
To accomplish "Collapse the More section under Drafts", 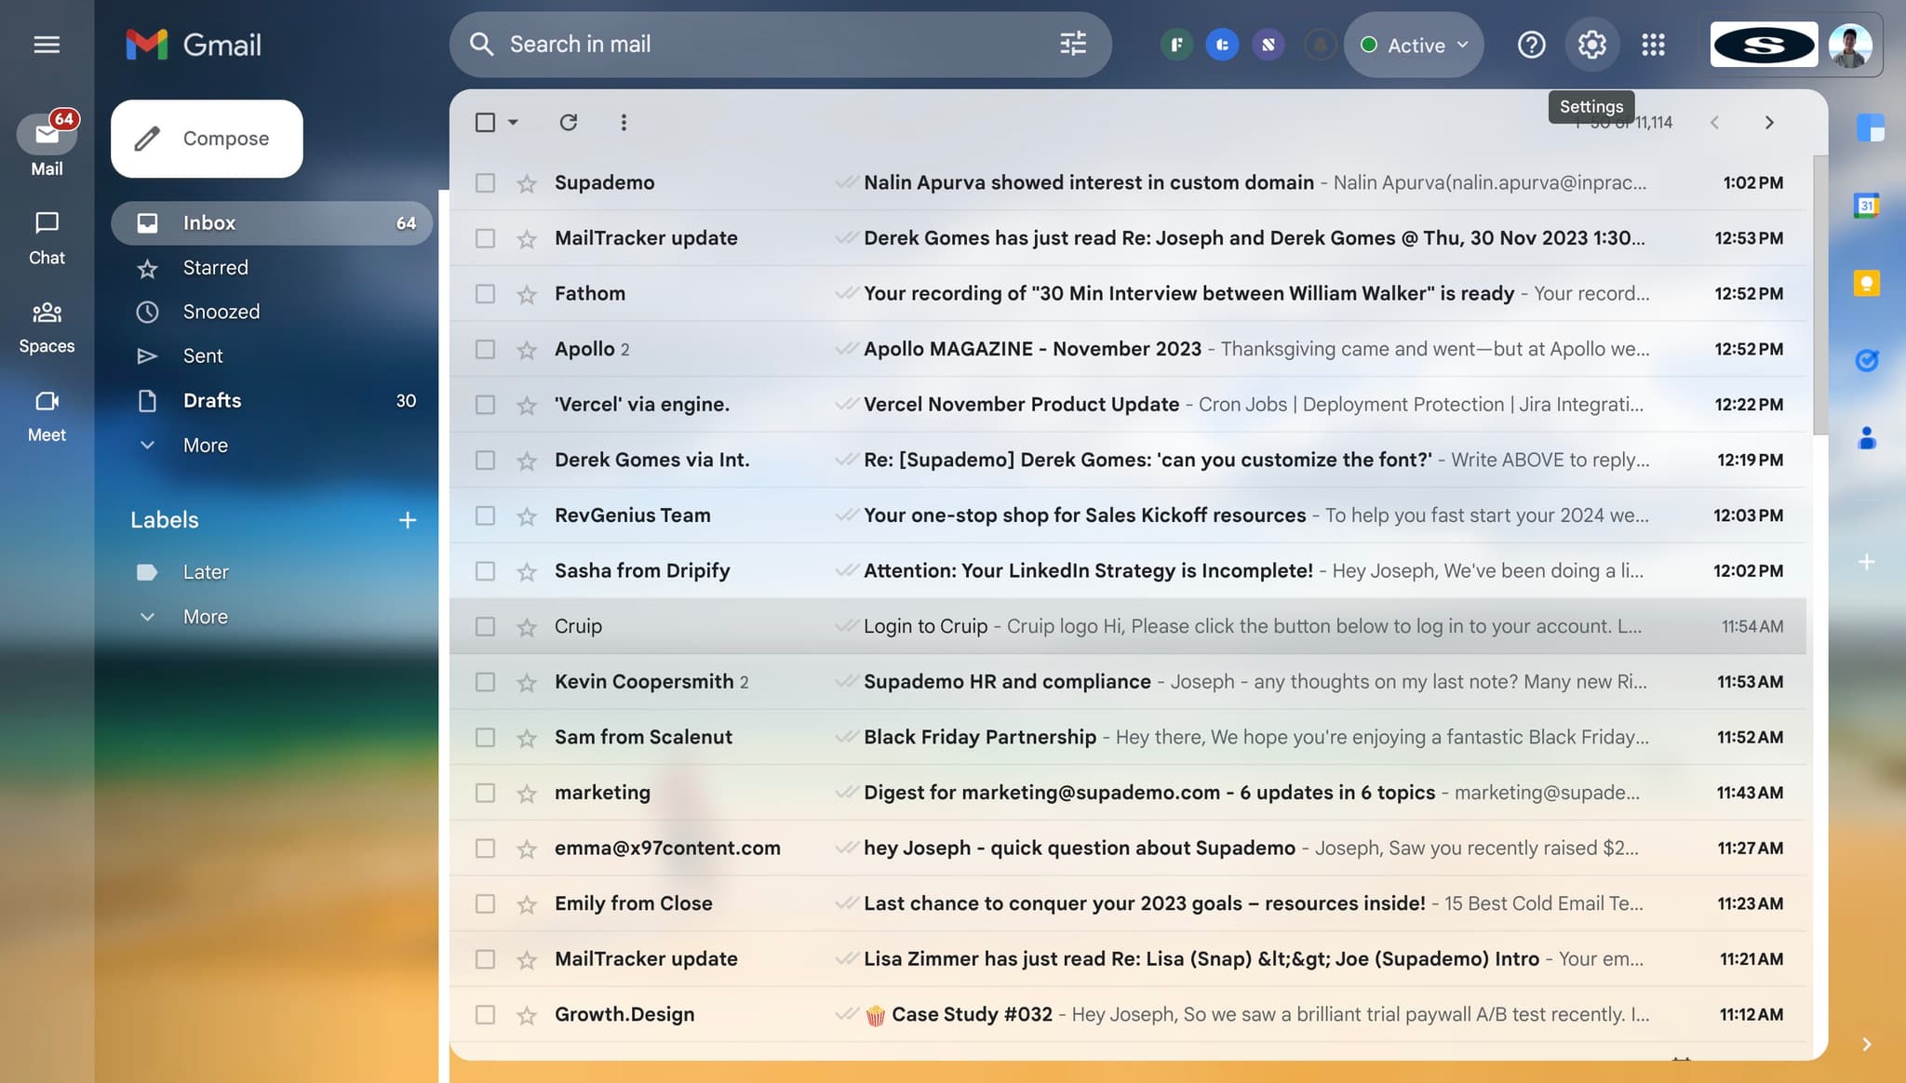I will tap(205, 445).
